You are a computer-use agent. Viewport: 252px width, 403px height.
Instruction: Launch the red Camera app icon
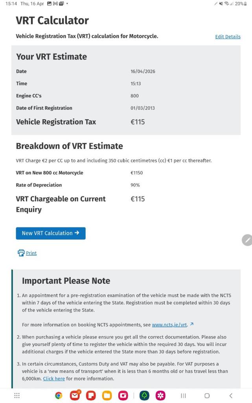(x=123, y=396)
